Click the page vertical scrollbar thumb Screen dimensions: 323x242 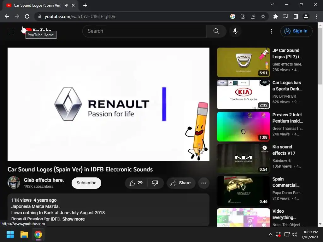pyautogui.click(x=320, y=55)
